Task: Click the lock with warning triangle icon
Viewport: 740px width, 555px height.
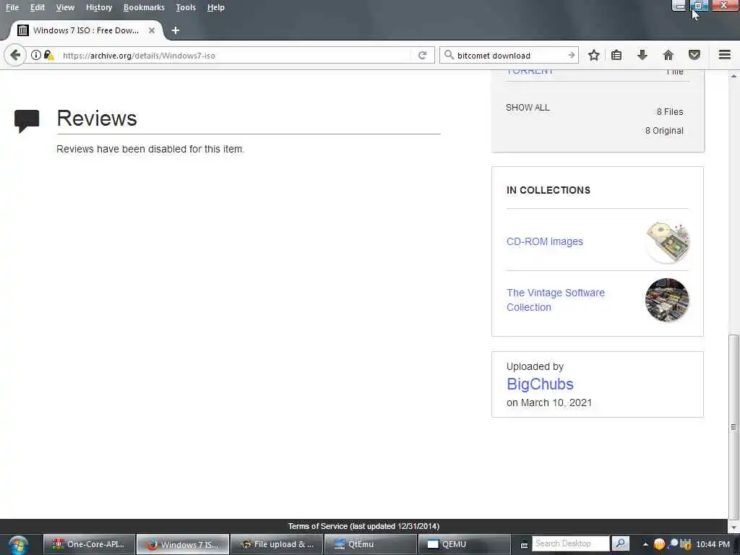Action: coord(48,55)
